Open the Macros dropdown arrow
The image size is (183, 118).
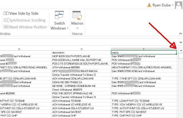tap(77, 28)
